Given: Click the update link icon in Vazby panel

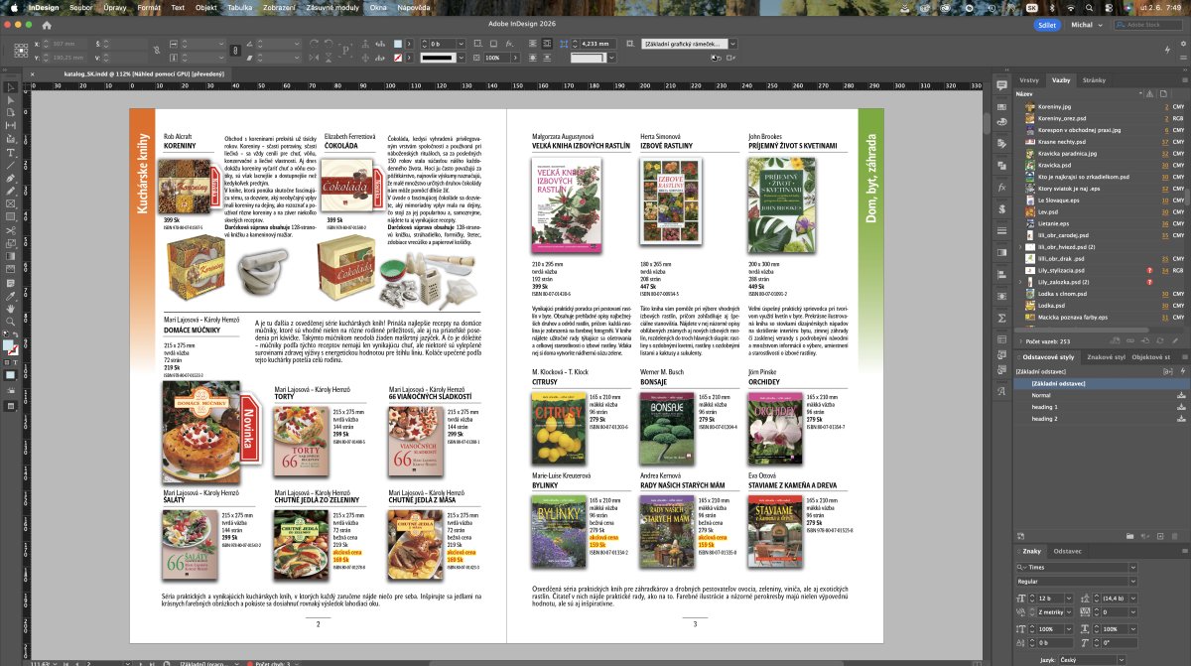Looking at the screenshot, I should coord(1160,341).
